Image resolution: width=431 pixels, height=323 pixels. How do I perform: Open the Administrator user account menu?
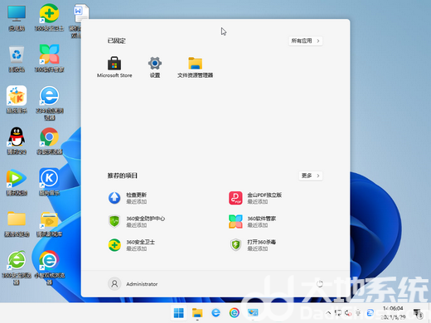tap(133, 284)
